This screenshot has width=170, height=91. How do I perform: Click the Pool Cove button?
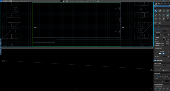tap(157, 46)
